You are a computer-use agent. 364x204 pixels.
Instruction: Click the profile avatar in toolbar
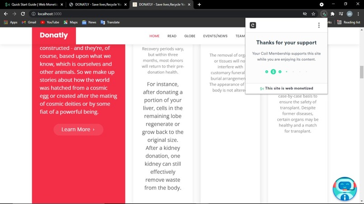point(350,14)
